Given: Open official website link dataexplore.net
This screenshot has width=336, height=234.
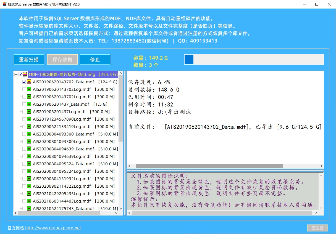Looking at the screenshot, I should coord(44,228).
